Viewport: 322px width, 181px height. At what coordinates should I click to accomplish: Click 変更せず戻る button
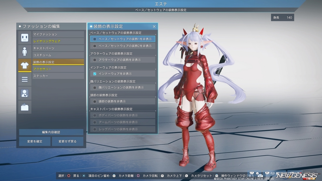(68, 141)
